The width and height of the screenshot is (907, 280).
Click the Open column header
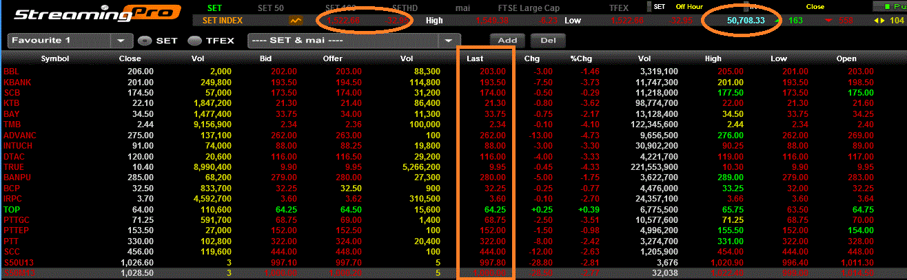[x=846, y=59]
